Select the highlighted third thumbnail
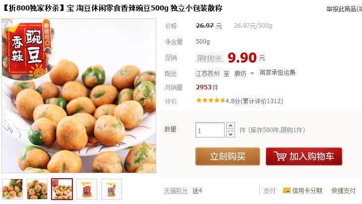The image size is (362, 204). point(62,189)
